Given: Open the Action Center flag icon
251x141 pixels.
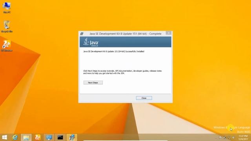Looking at the screenshot, I should click(x=220, y=137).
